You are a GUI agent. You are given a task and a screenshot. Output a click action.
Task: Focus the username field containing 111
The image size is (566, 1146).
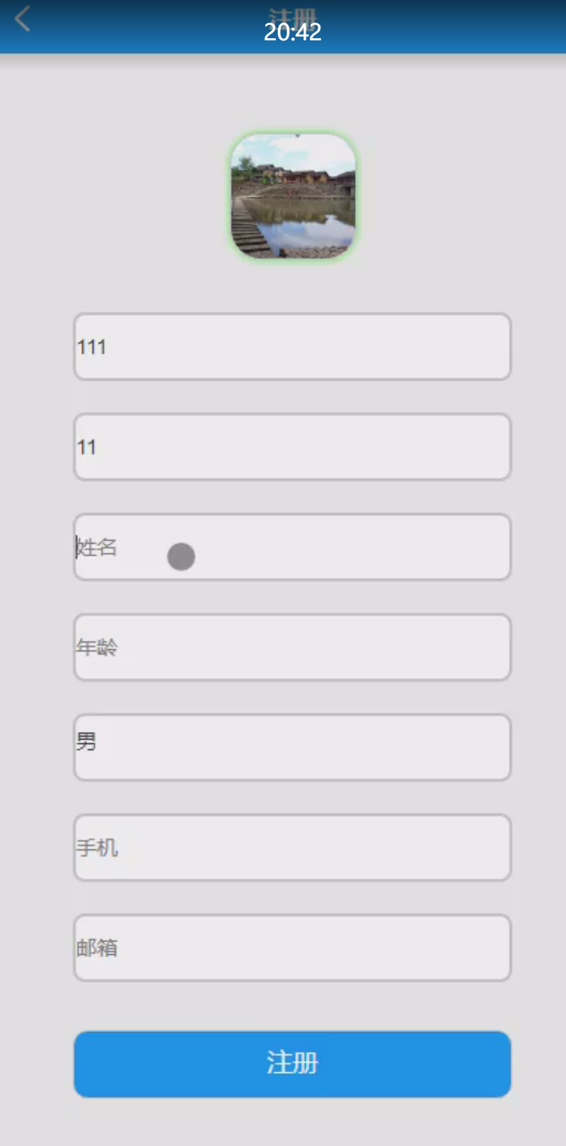click(x=292, y=346)
